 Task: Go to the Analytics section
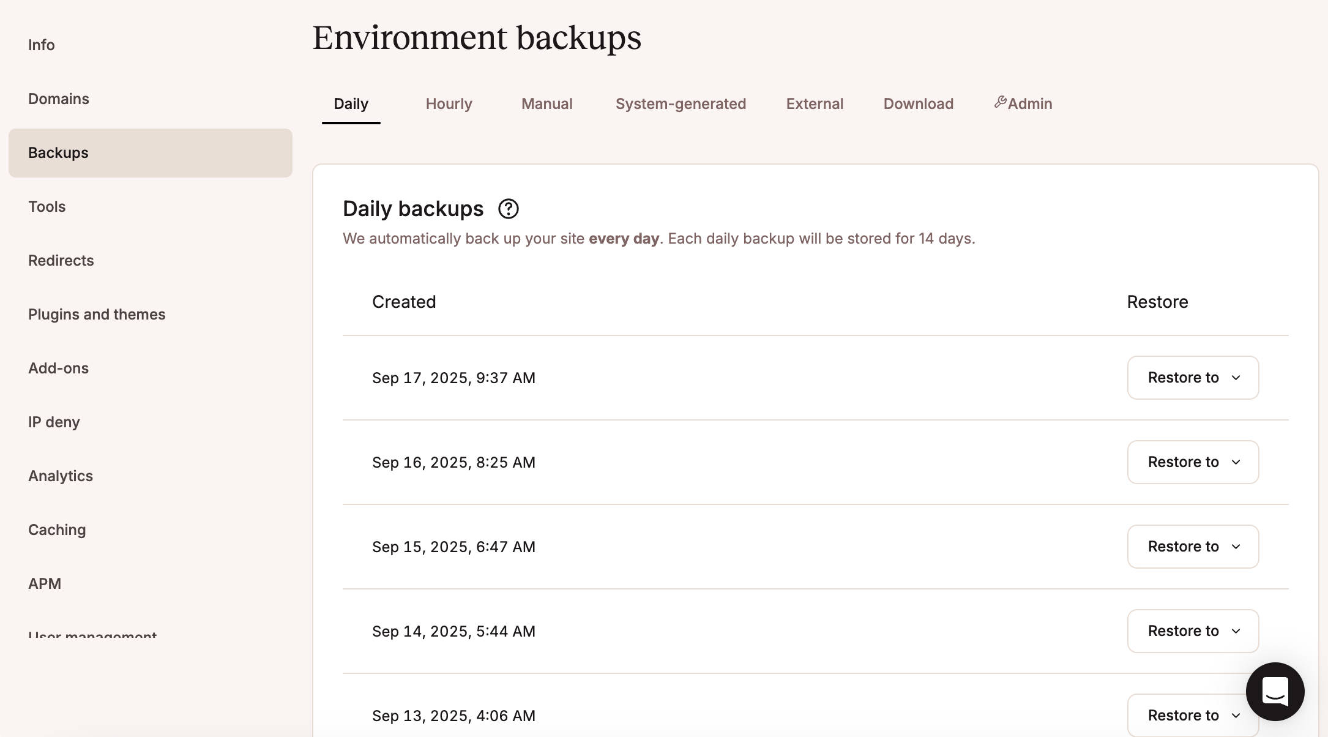pos(60,476)
